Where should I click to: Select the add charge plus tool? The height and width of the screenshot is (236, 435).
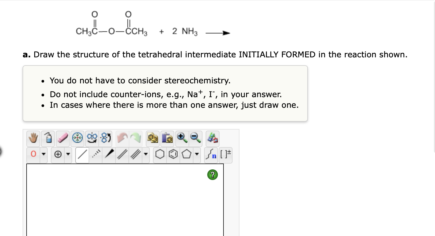[x=58, y=155]
